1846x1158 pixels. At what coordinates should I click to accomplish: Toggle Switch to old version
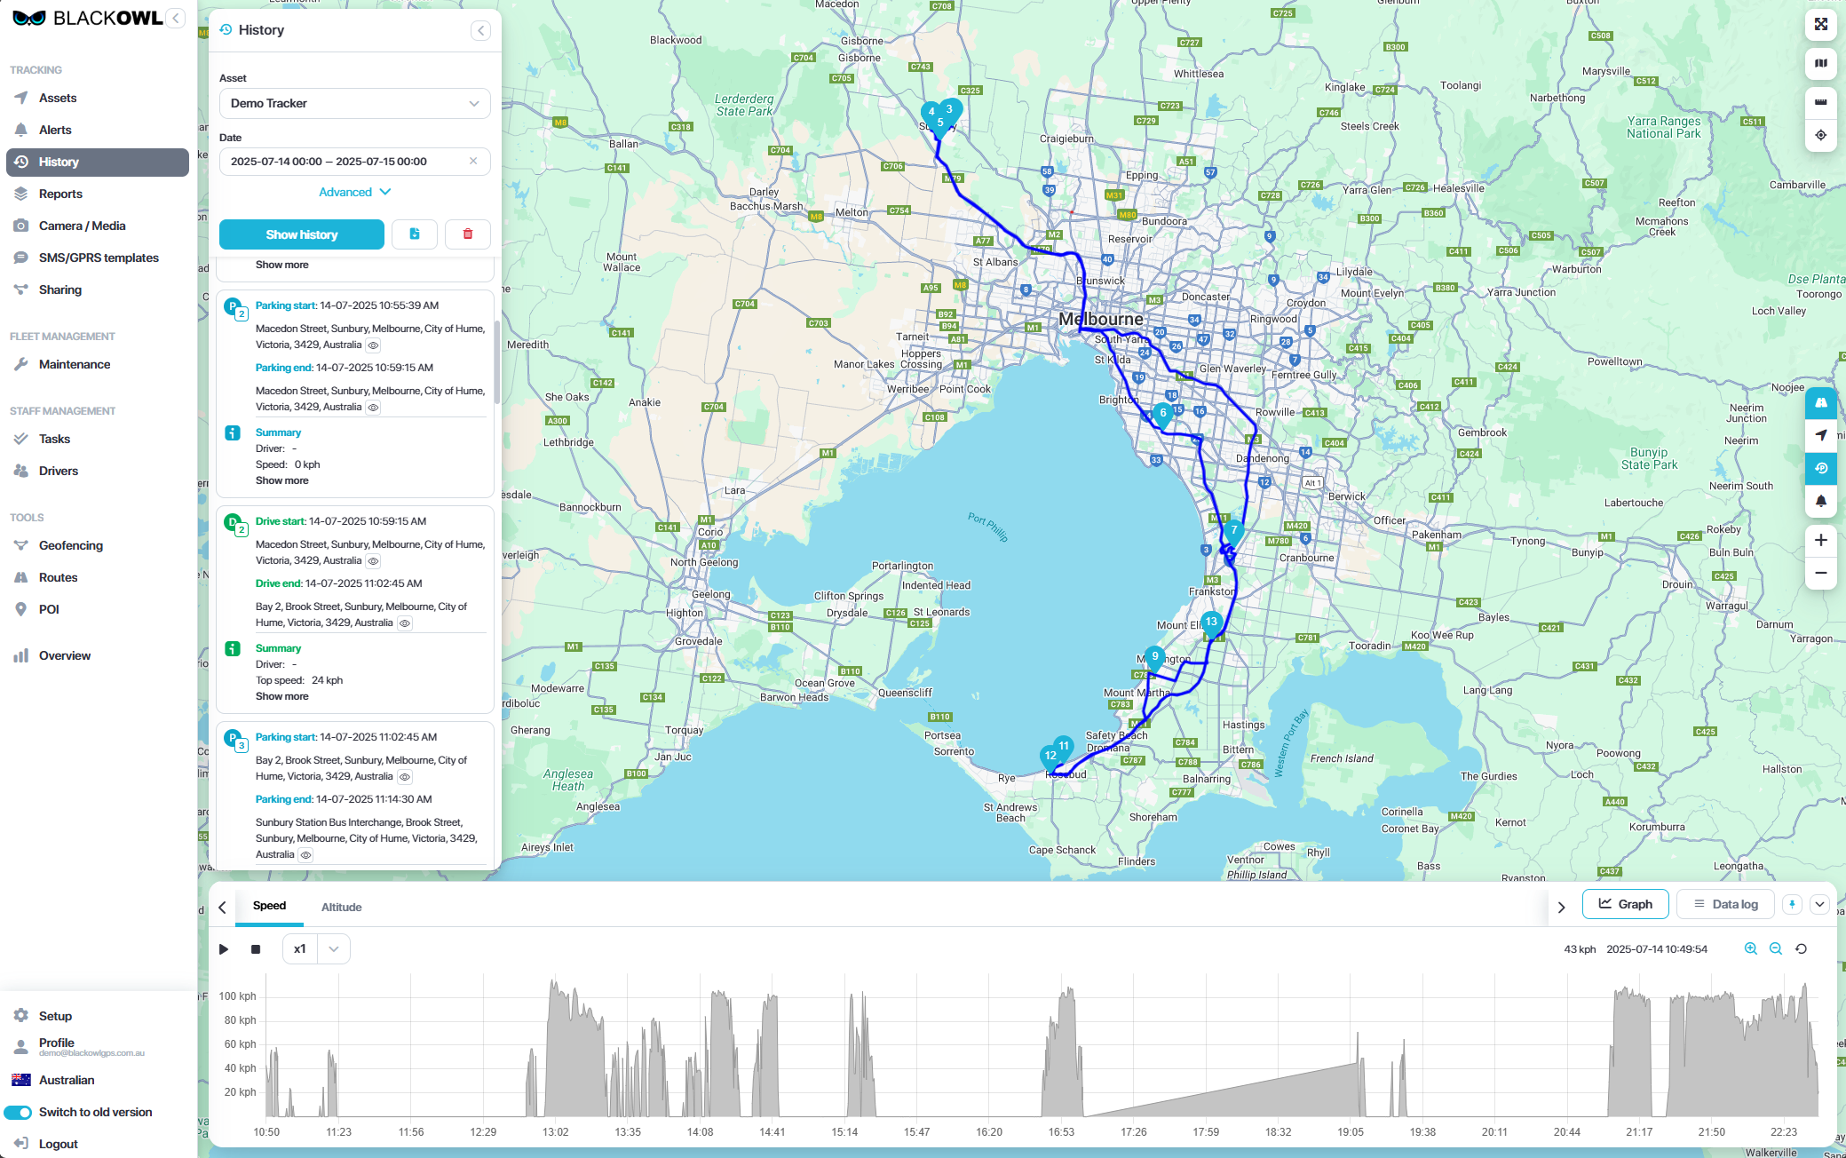[x=19, y=1112]
